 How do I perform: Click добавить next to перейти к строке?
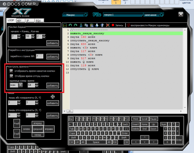click(x=53, y=57)
